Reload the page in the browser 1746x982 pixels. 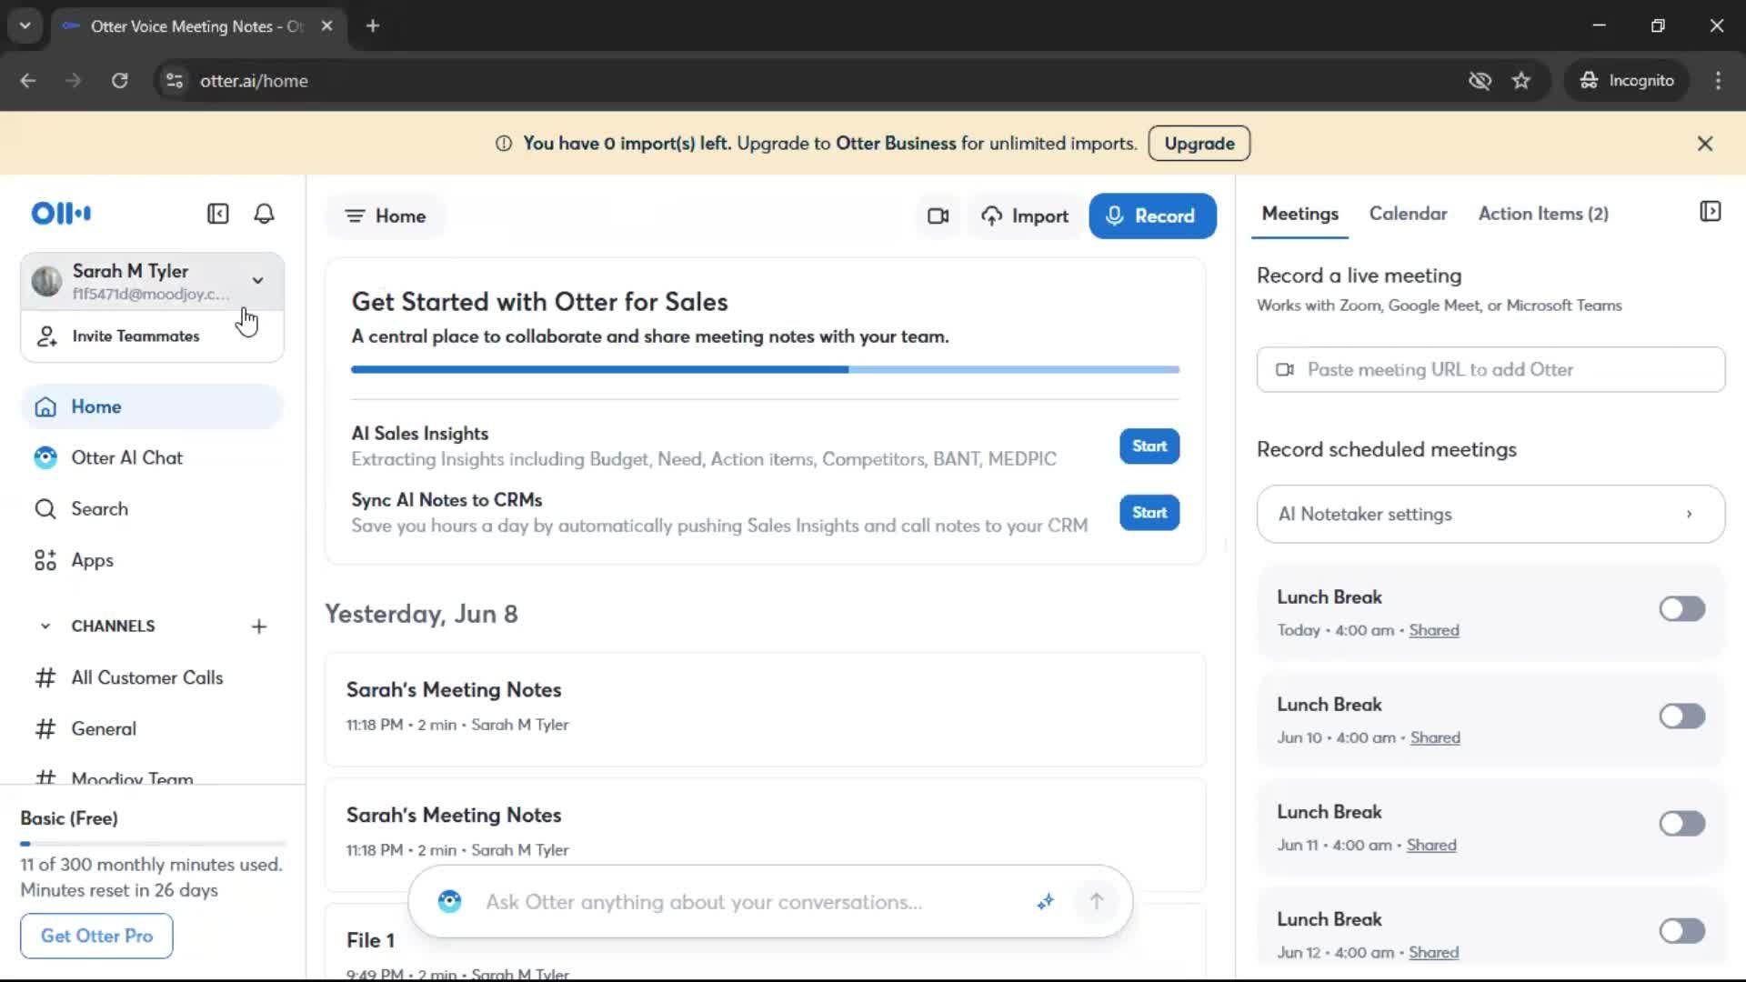pyautogui.click(x=119, y=81)
